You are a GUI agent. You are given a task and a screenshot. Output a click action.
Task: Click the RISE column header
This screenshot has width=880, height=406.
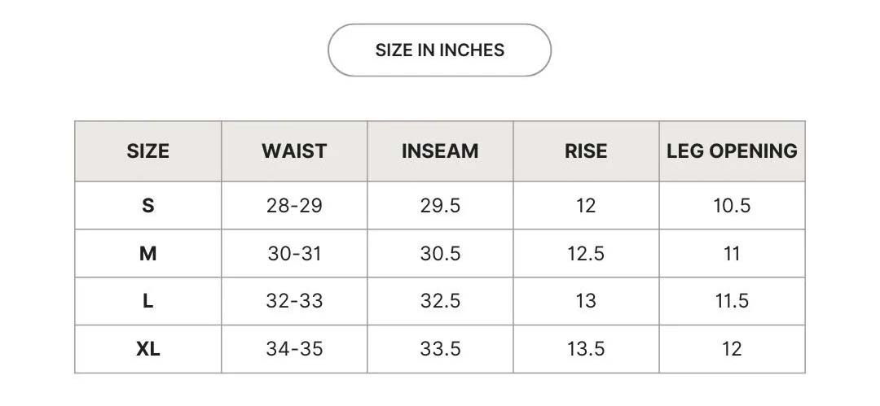point(586,151)
